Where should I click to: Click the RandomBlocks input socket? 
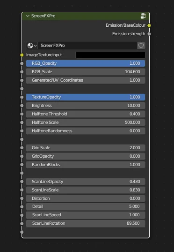click(x=22, y=165)
